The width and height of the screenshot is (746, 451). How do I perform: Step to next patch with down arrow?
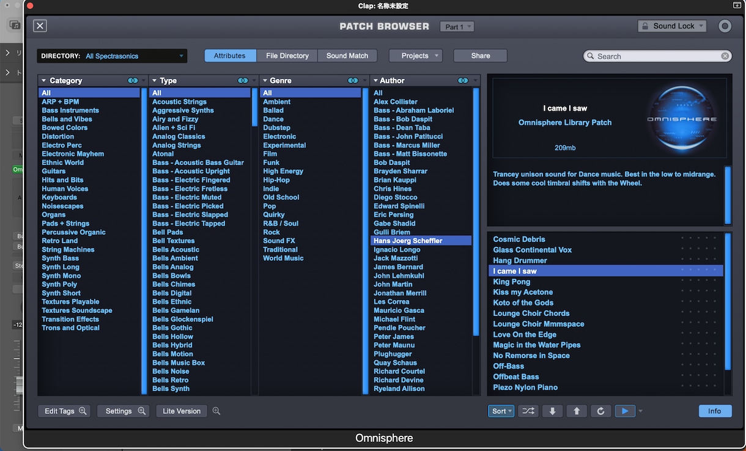click(552, 411)
